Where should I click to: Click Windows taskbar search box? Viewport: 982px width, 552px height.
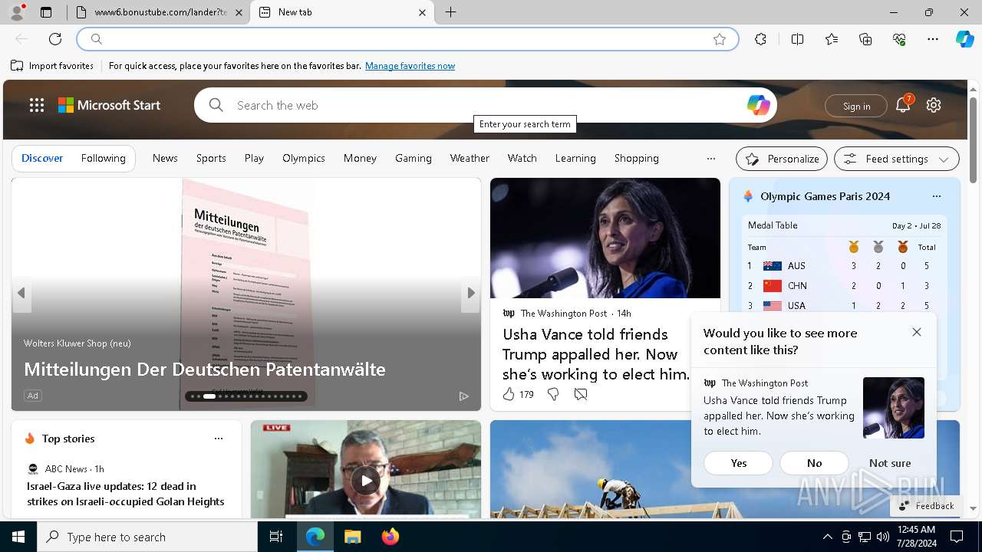tap(147, 537)
